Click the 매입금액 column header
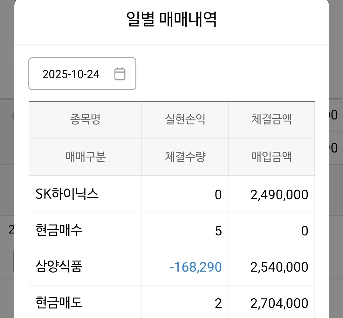Screen dimensions: 343x318 tap(271, 157)
